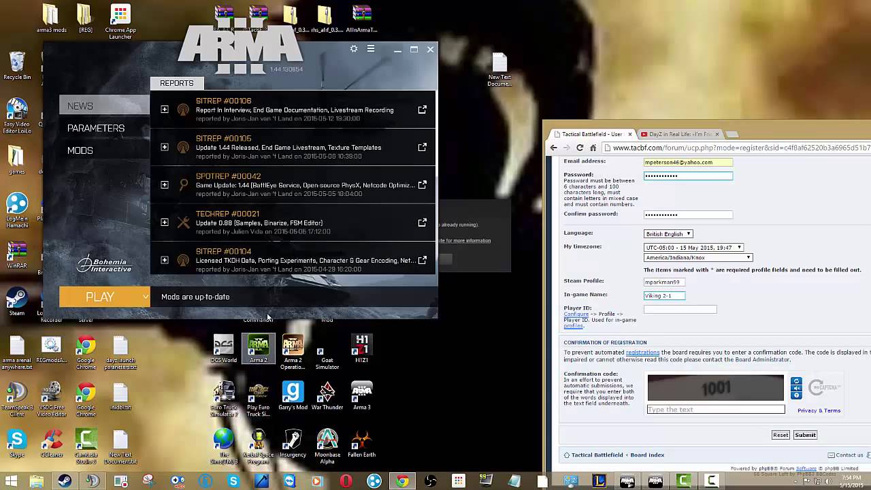The width and height of the screenshot is (871, 490).
Task: Open Opera from the taskbar
Action: (346, 481)
